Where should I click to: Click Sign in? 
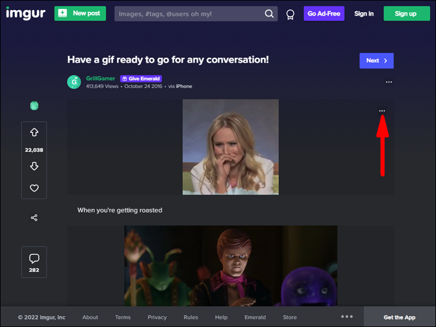[x=364, y=14]
